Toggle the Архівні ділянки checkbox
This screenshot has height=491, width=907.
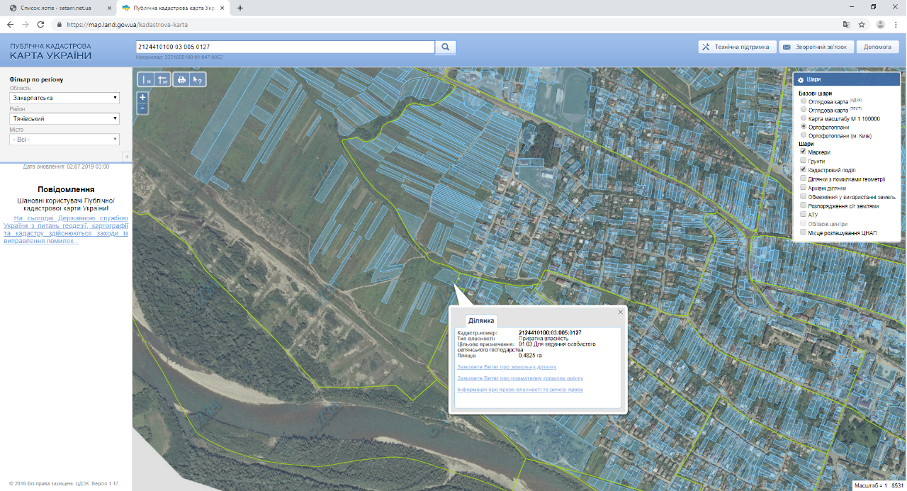(x=803, y=188)
